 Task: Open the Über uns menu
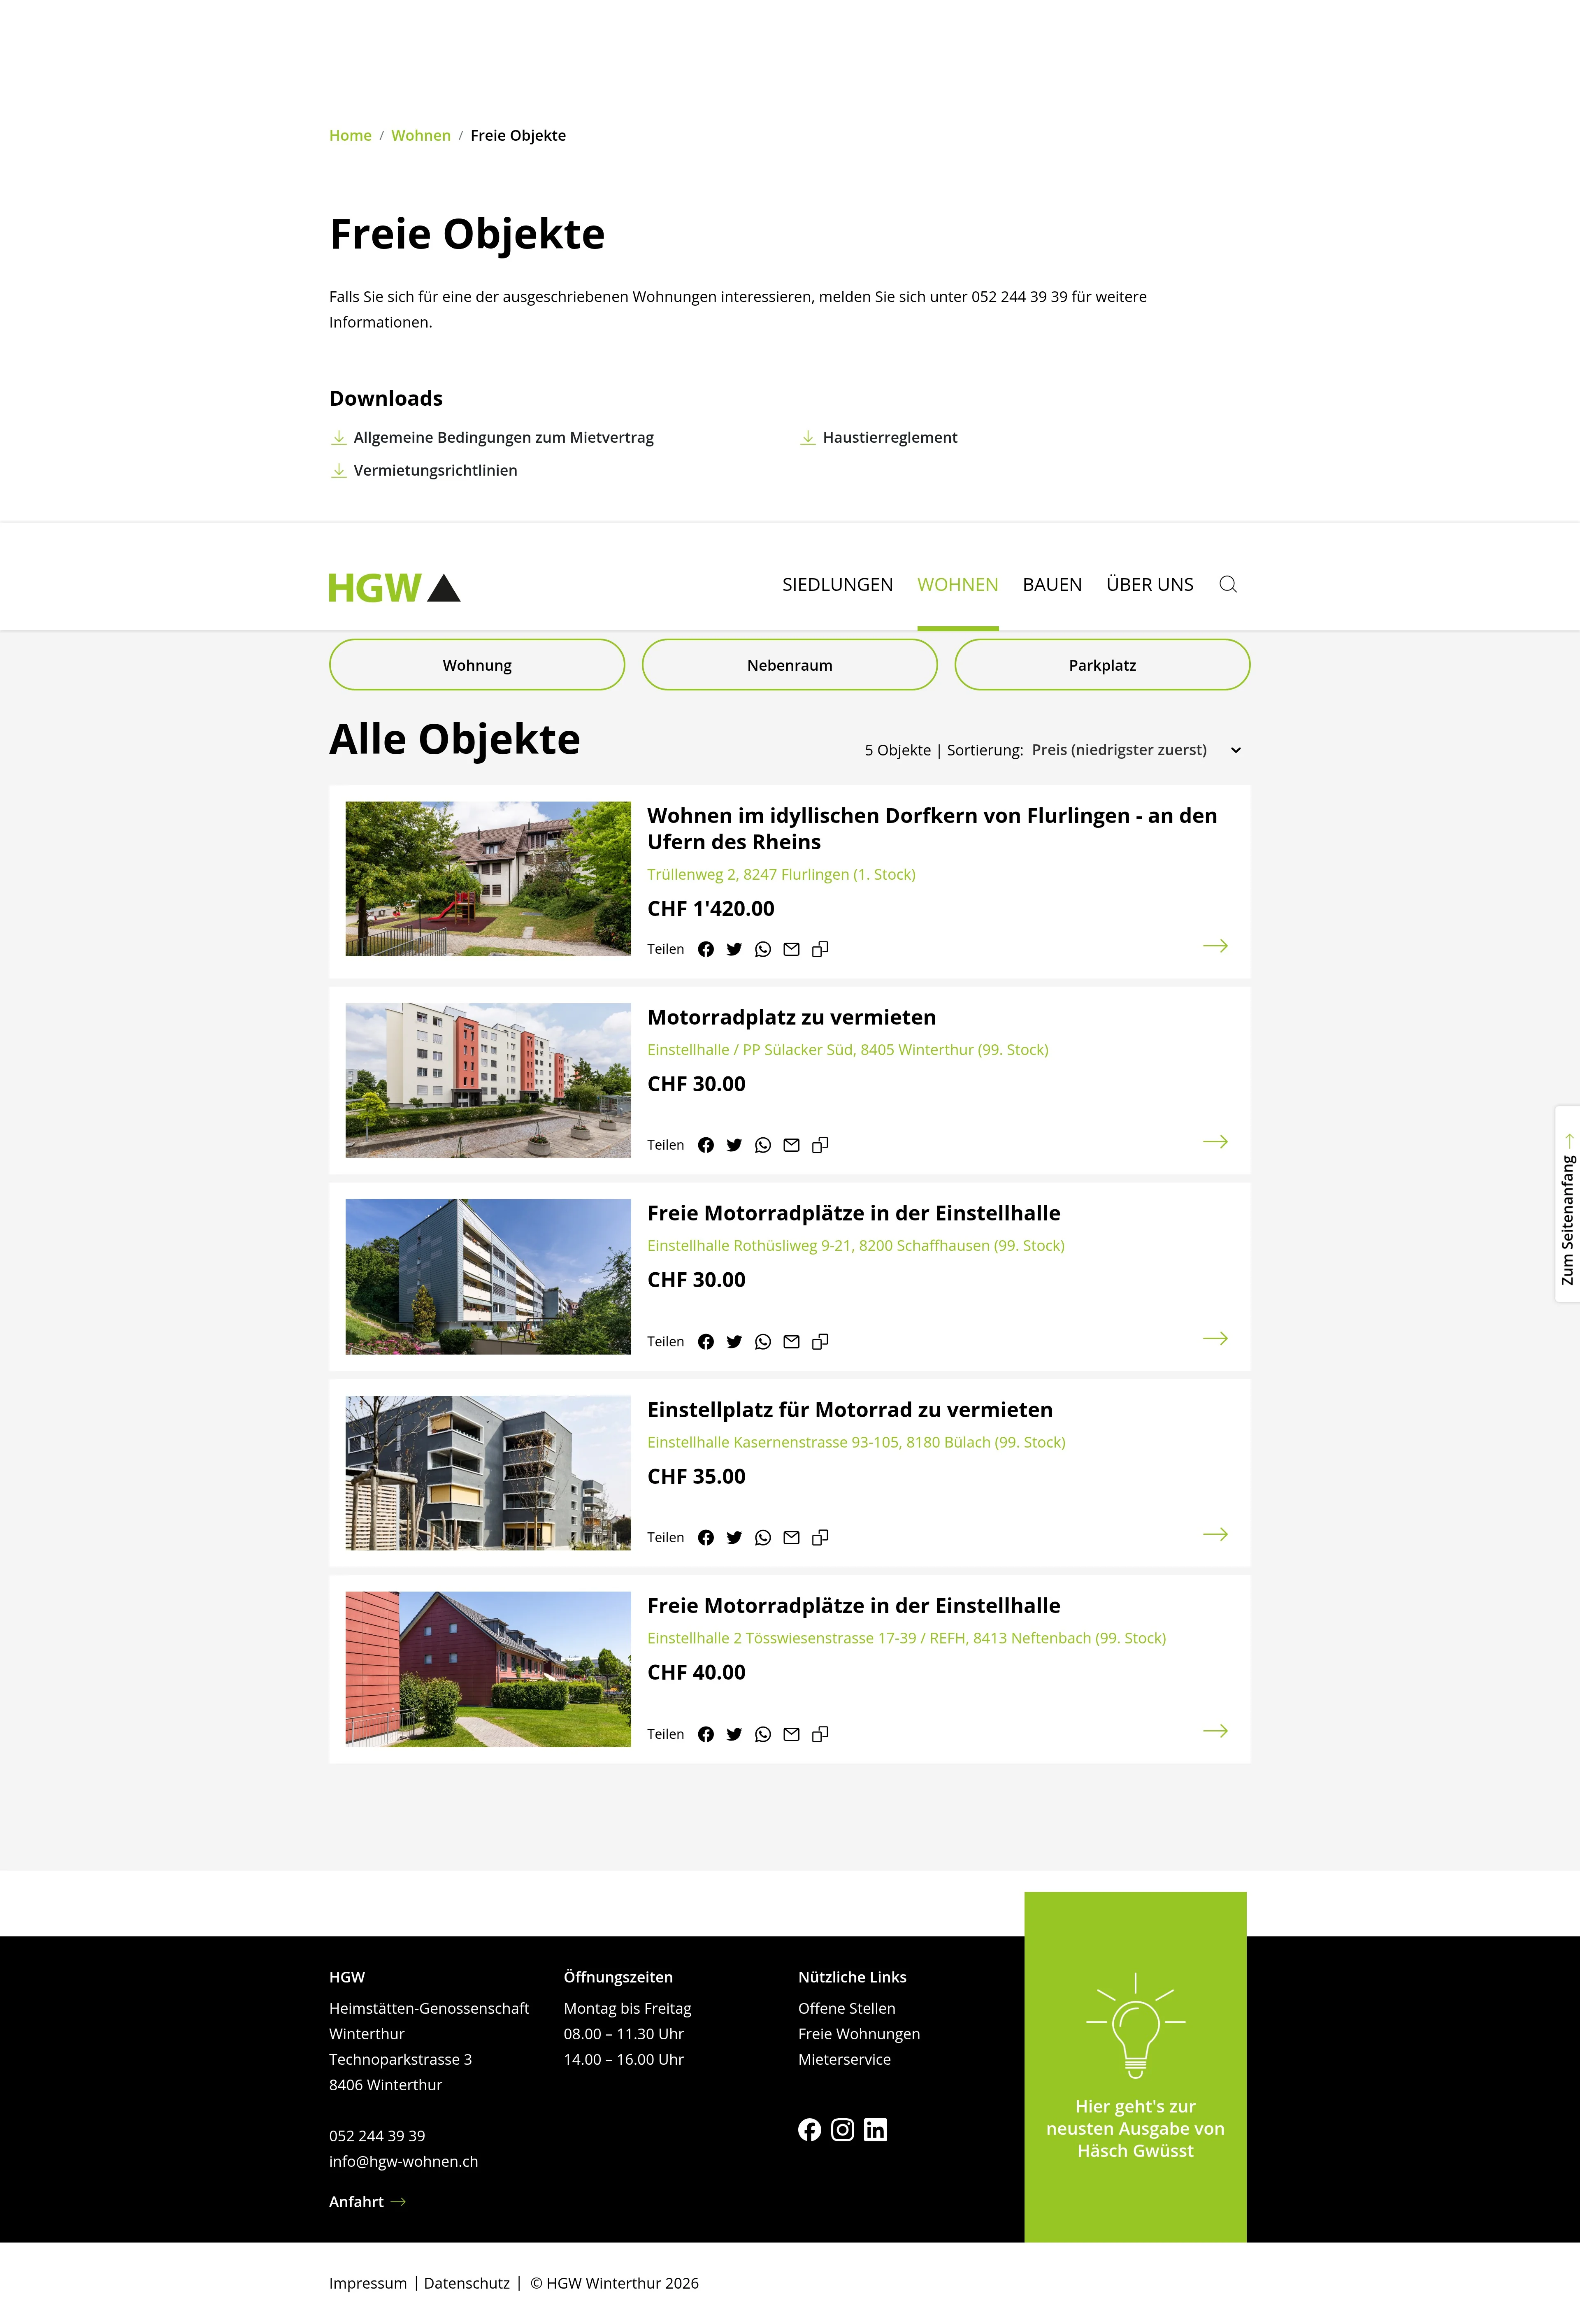click(x=1150, y=585)
